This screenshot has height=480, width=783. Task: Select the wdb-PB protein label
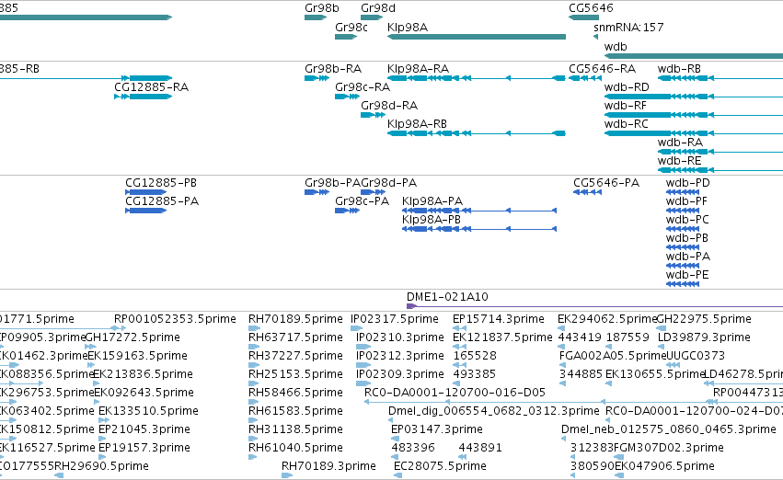[687, 238]
